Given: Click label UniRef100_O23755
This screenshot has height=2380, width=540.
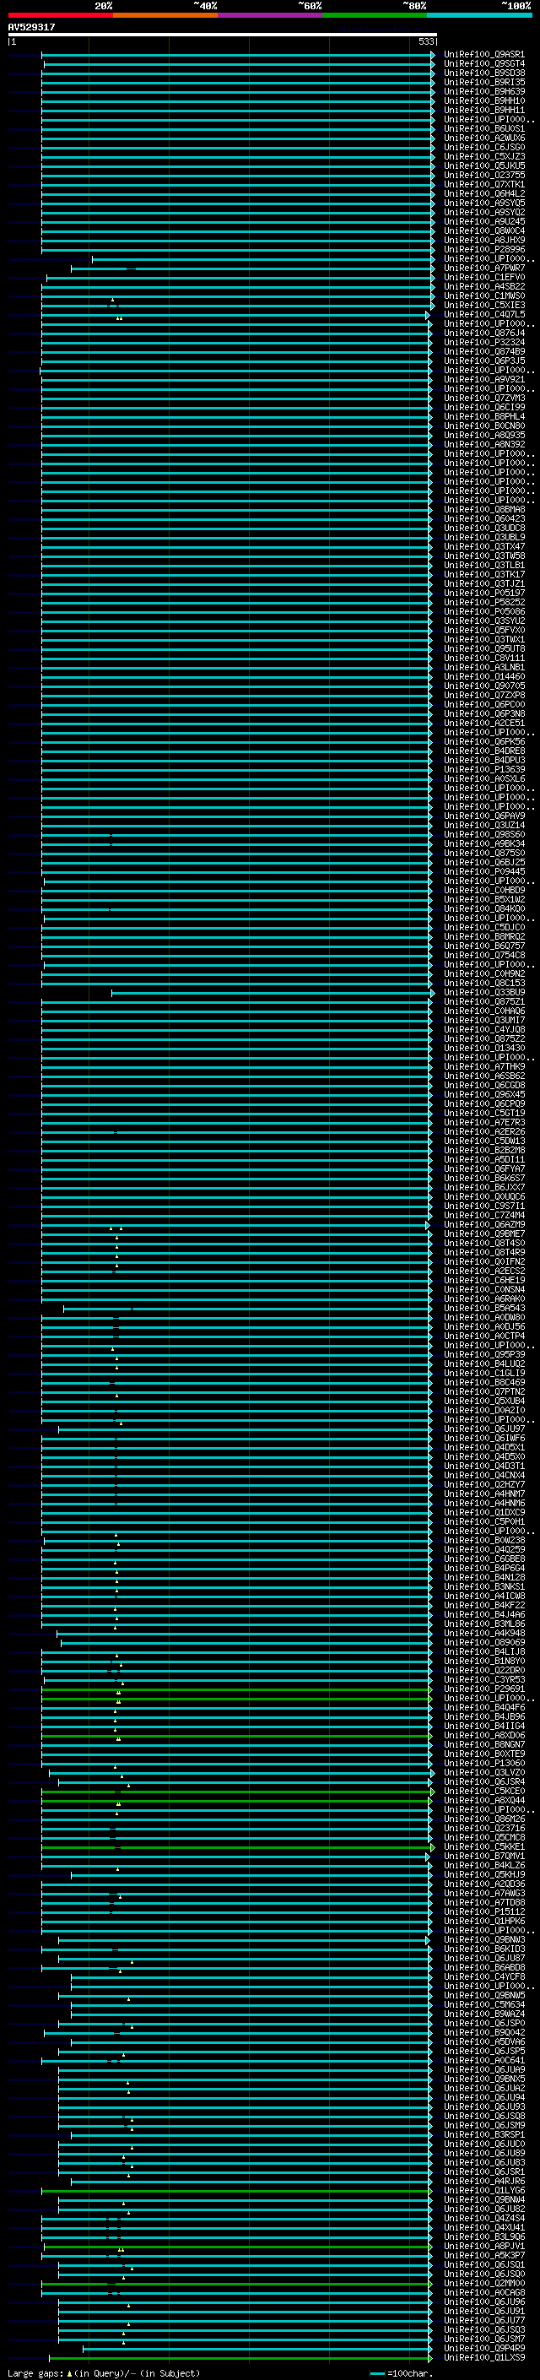Looking at the screenshot, I should click(x=483, y=175).
